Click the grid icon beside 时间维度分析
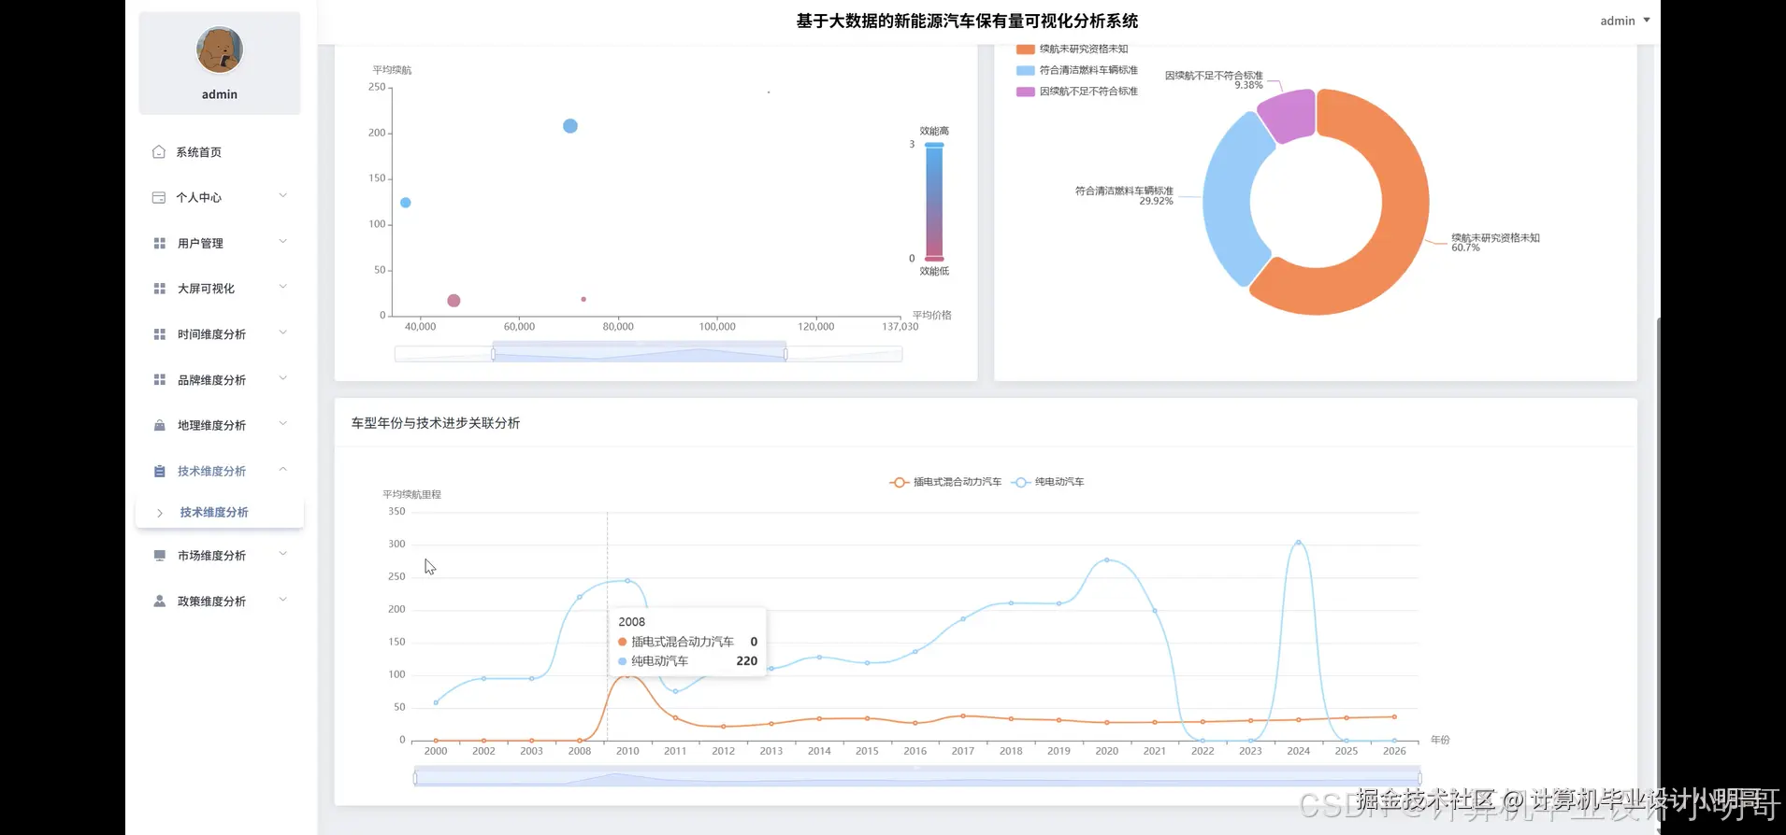Screen dimensions: 1786x835 [x=160, y=334]
